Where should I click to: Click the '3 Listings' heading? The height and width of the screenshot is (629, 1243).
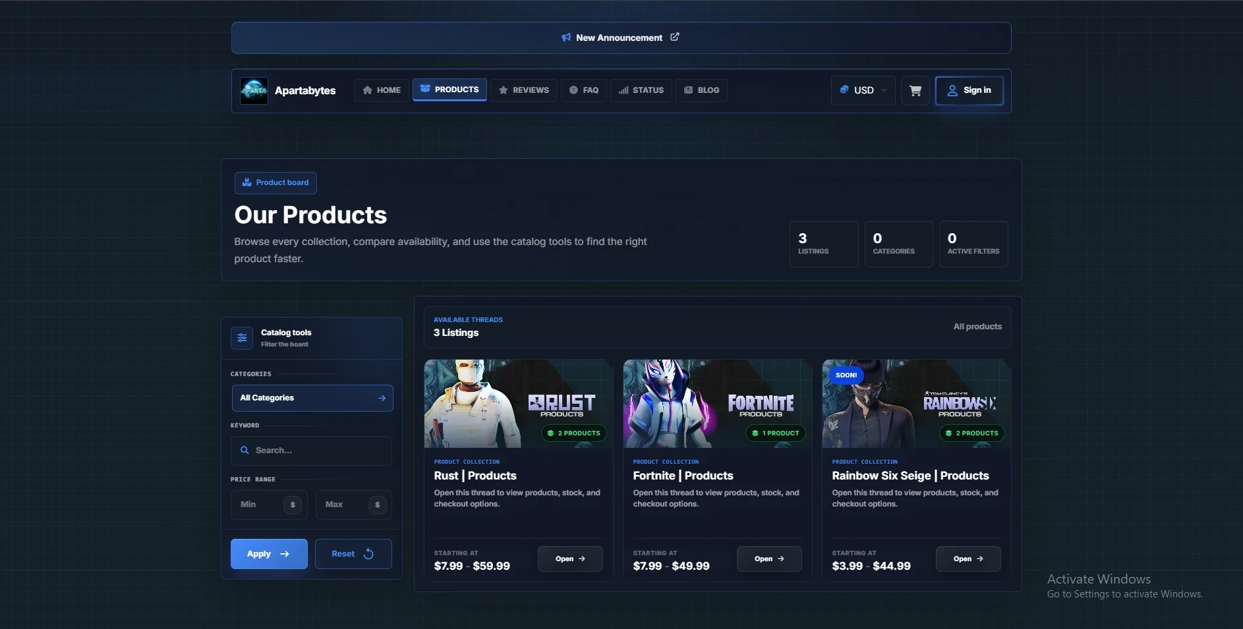click(456, 333)
